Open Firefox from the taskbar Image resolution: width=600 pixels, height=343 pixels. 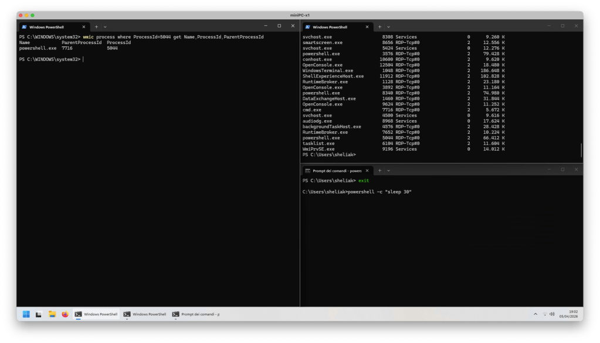coord(65,314)
